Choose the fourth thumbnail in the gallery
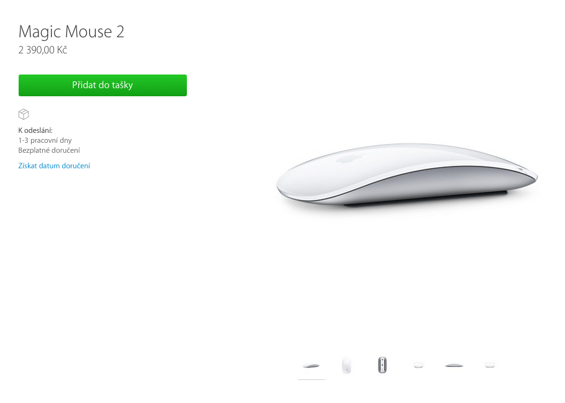The width and height of the screenshot is (565, 403). [x=418, y=365]
